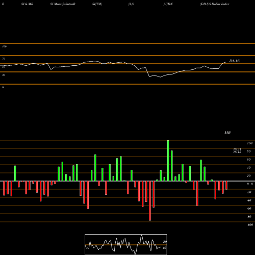This screenshot has height=255, width=255.
Task: Click the '0 0' zero-line label on MR axis
Action: [x=250, y=184]
